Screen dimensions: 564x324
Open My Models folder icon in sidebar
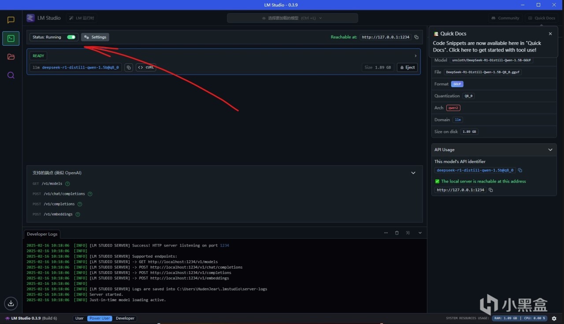click(x=11, y=57)
